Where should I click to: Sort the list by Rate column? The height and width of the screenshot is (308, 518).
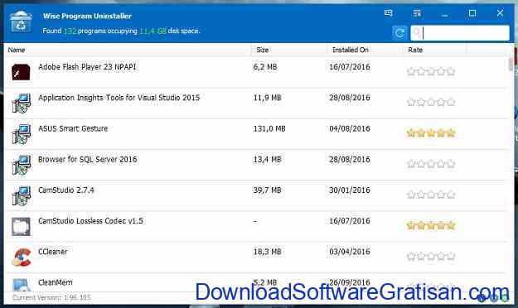click(x=415, y=50)
